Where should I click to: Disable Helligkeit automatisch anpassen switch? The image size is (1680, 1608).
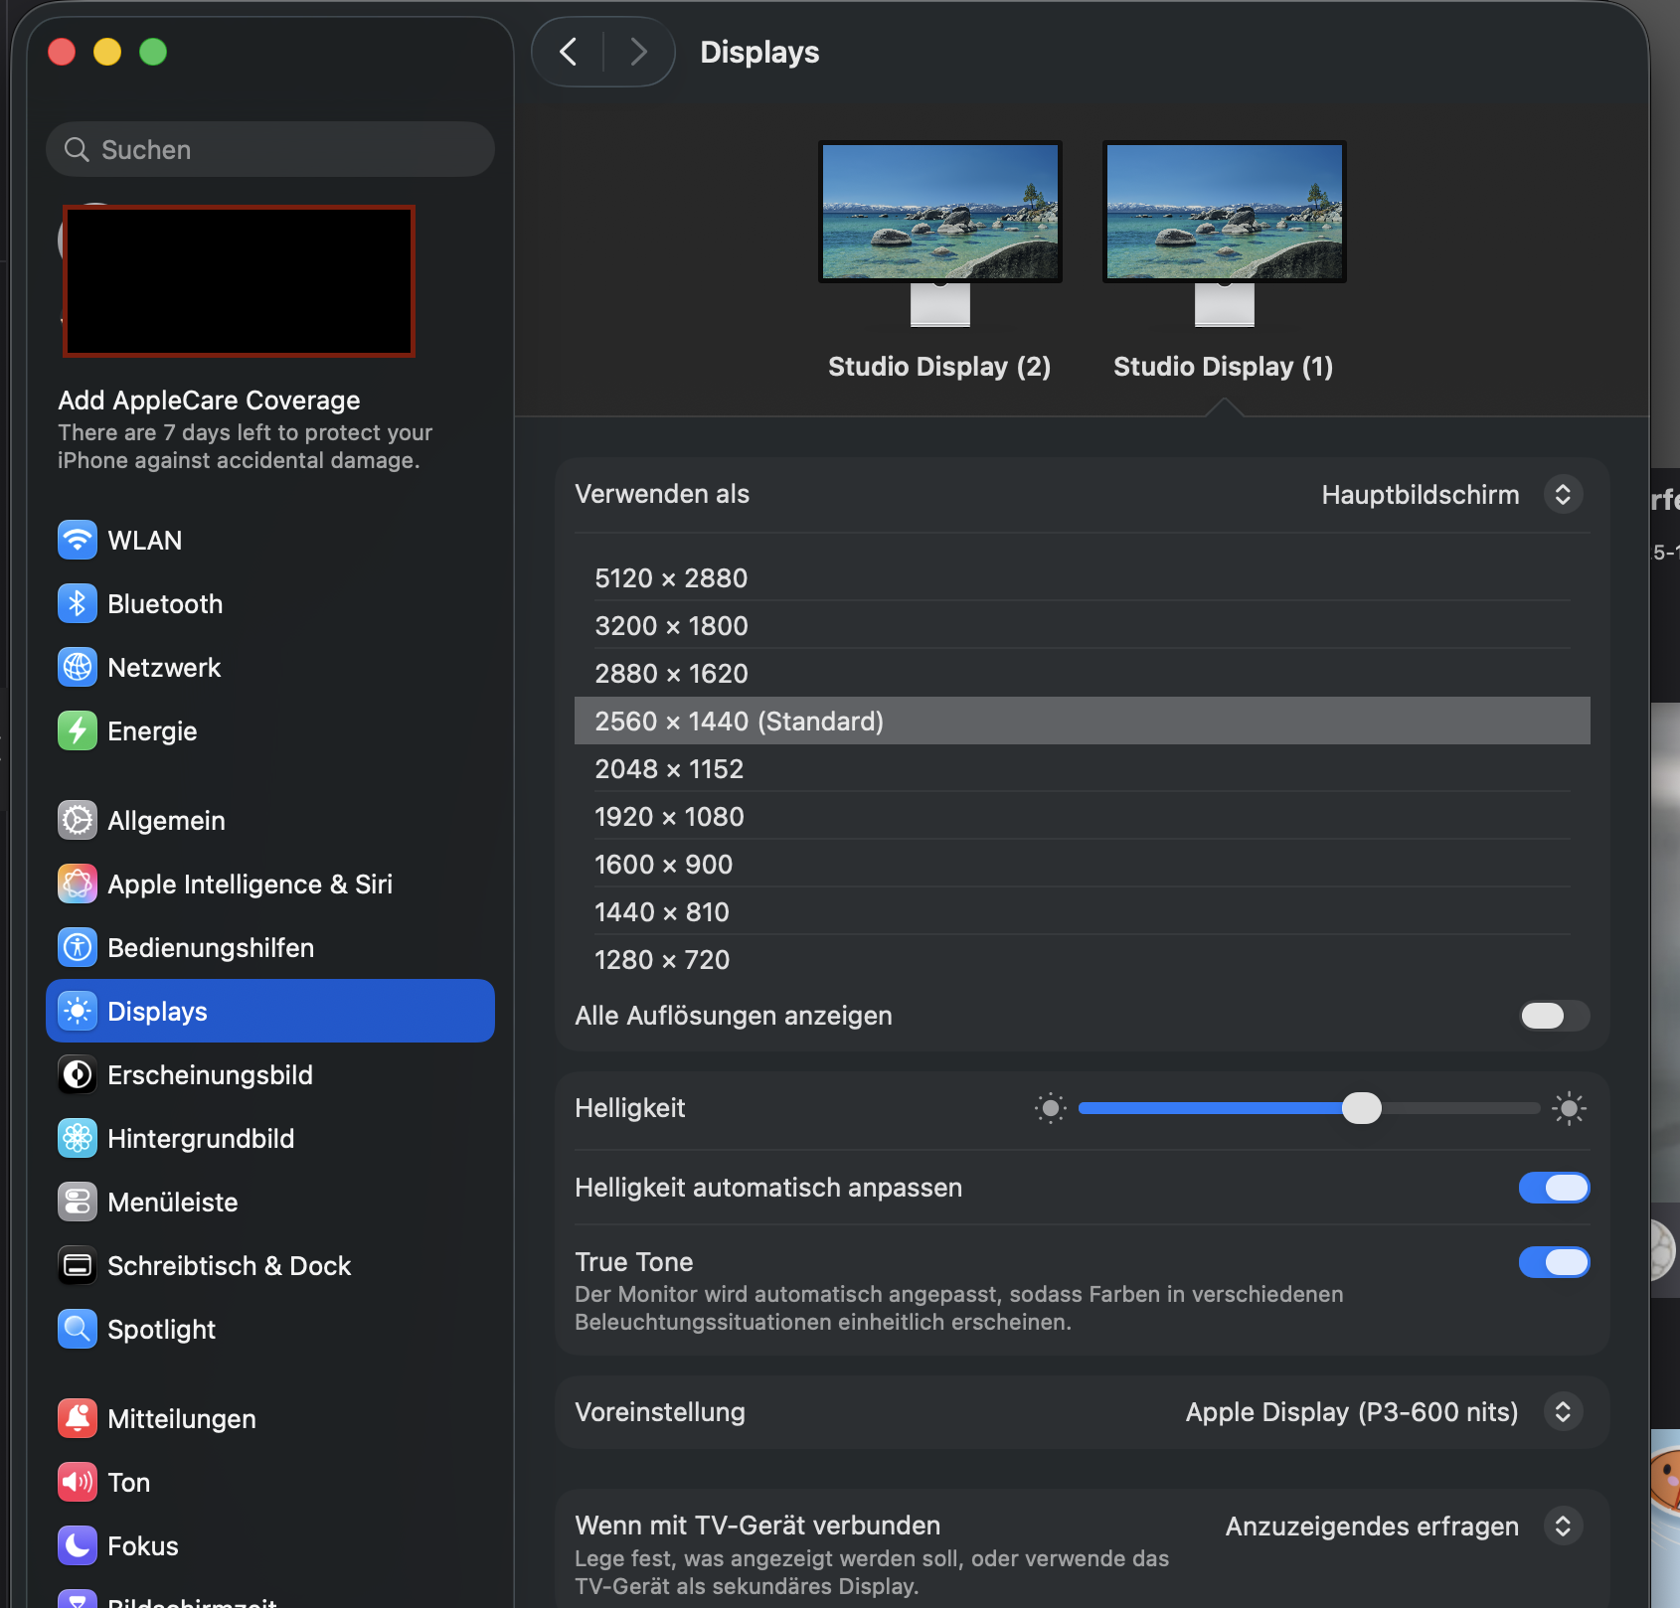pyautogui.click(x=1554, y=1188)
